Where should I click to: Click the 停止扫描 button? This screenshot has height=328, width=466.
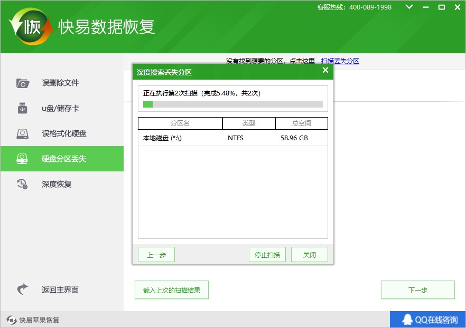pyautogui.click(x=267, y=255)
